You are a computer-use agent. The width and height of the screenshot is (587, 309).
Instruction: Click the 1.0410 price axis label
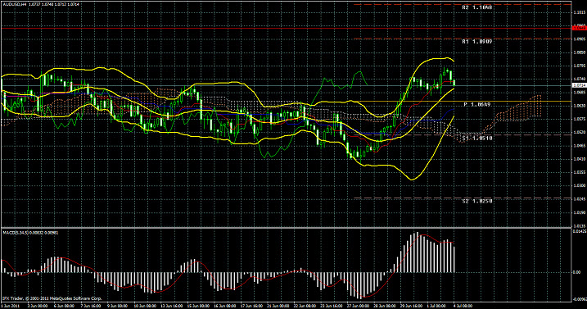click(x=579, y=159)
